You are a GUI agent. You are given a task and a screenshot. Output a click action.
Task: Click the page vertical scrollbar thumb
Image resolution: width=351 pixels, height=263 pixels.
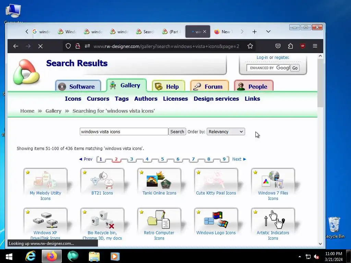[x=320, y=84]
